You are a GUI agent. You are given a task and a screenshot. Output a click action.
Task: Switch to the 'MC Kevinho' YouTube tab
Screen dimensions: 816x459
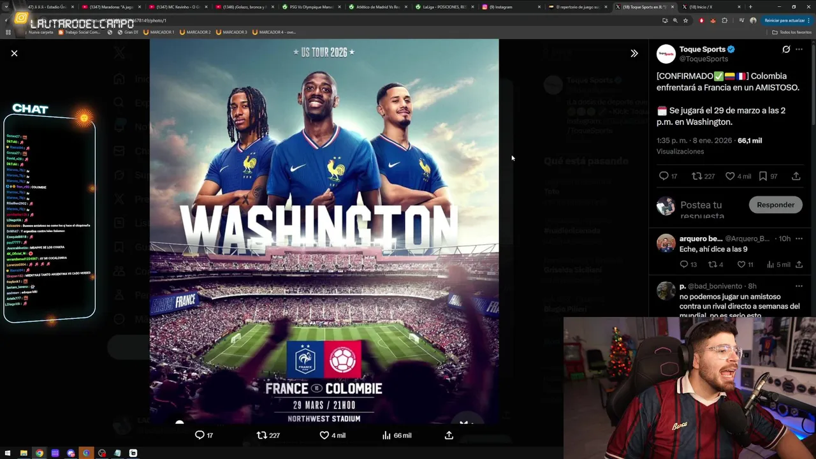tap(179, 6)
